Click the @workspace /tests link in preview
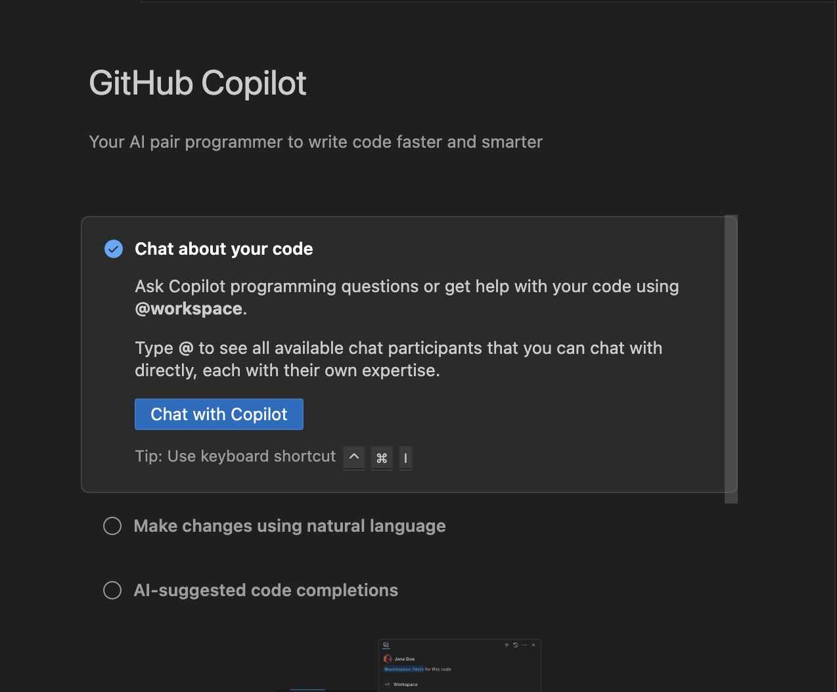The image size is (837, 692). pyautogui.click(x=403, y=669)
